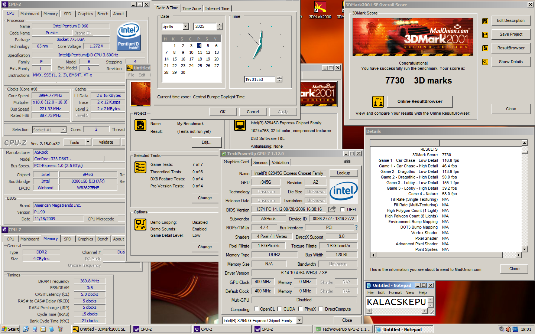Click the TechPowerUp GPU-Z taskbar button

pos(343,329)
